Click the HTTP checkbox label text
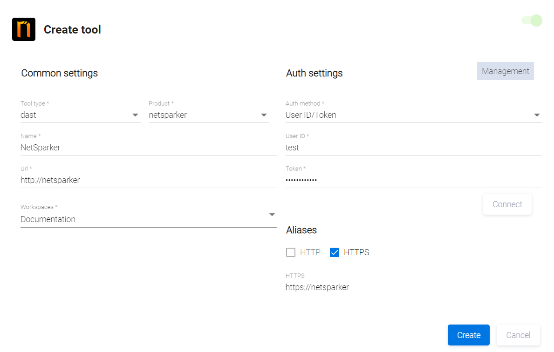Screen dimensions: 554x352 (x=310, y=252)
